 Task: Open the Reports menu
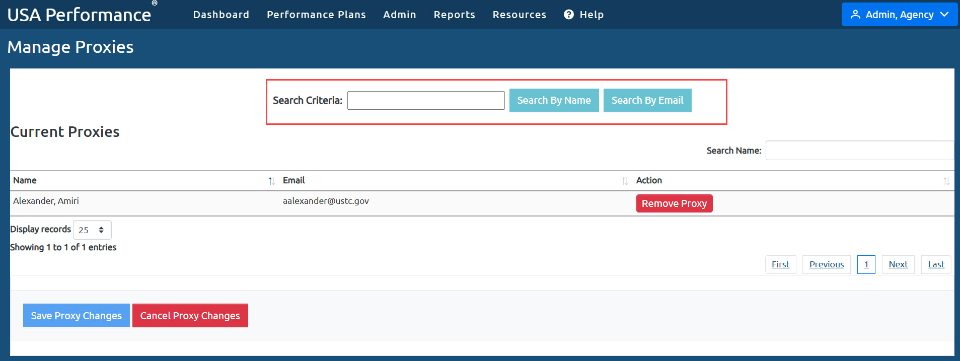[454, 15]
